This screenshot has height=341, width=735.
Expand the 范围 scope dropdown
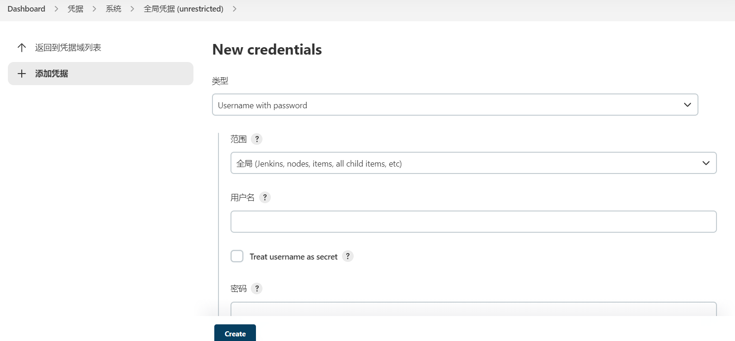(473, 163)
